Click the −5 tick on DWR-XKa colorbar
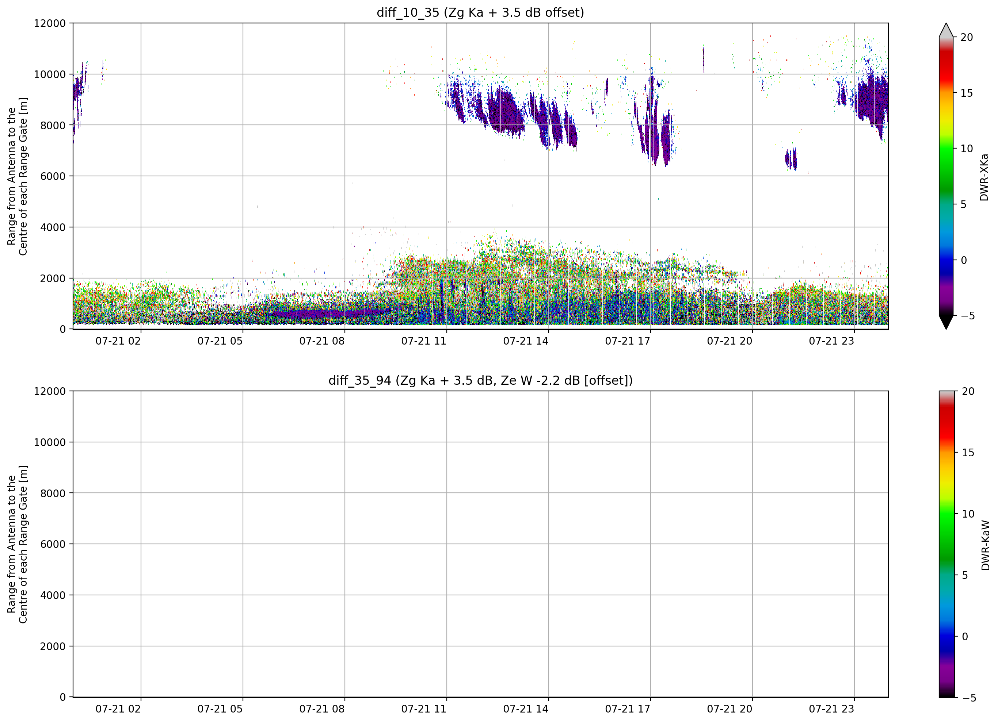The width and height of the screenshot is (998, 722). 967,316
